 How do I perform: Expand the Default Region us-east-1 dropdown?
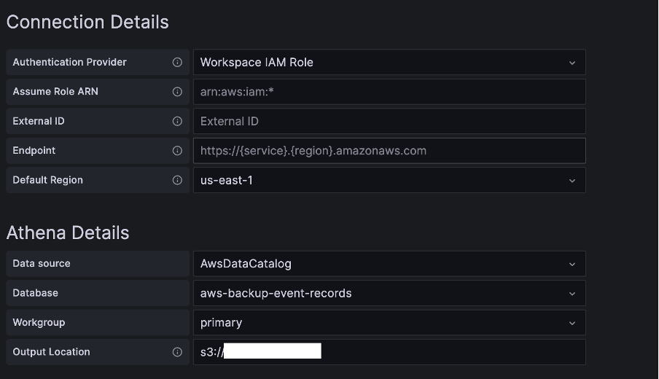tap(389, 180)
